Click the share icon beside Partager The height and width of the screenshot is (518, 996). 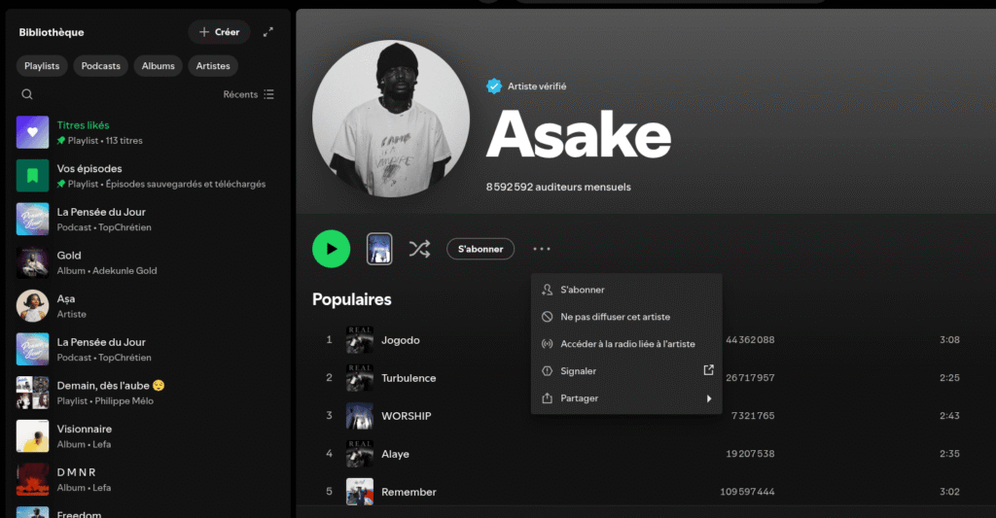(547, 398)
